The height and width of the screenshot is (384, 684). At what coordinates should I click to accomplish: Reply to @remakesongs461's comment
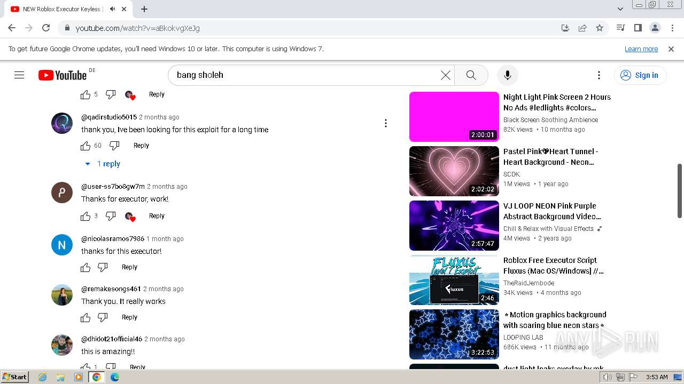129,317
